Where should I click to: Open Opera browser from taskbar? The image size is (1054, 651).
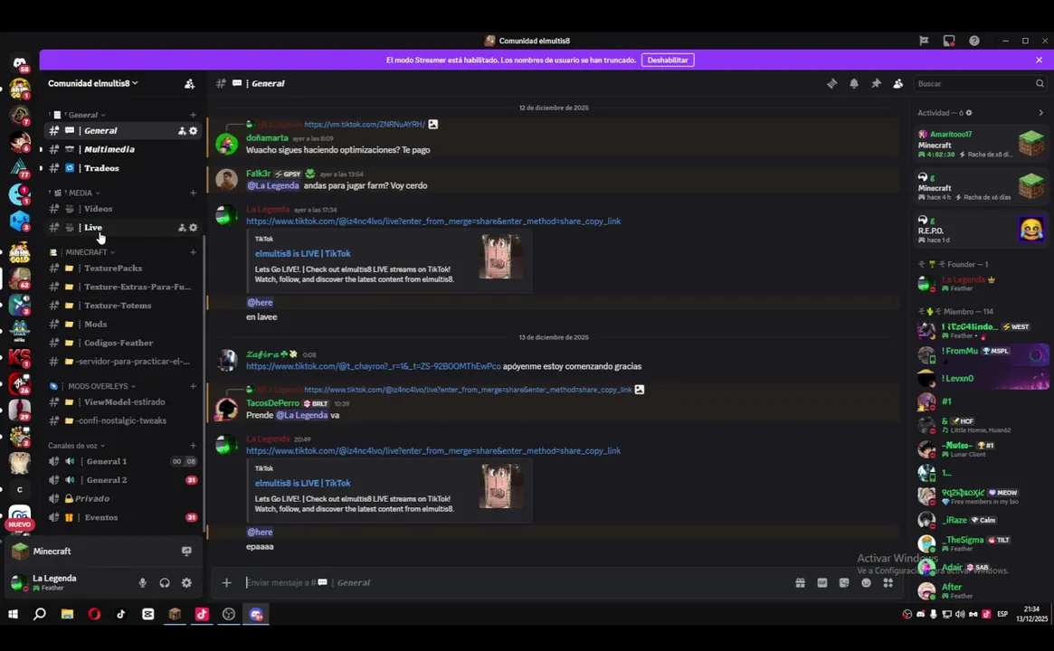(x=94, y=613)
